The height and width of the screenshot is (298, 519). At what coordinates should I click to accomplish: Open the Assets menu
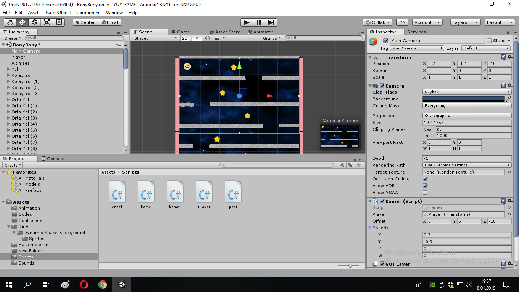(x=34, y=13)
